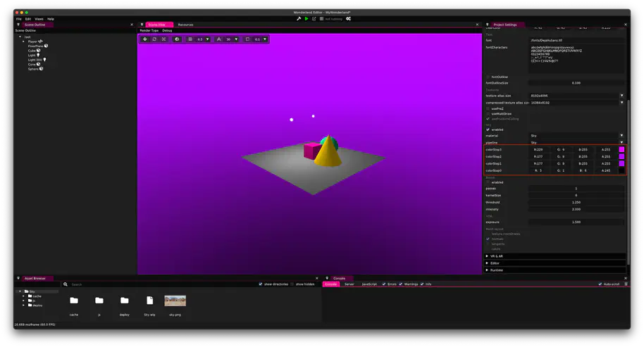
Task: Click the green play button in top toolbar
Action: point(306,19)
